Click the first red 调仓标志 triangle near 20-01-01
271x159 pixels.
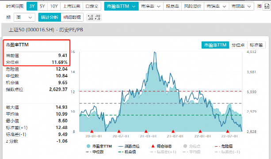[92, 131]
